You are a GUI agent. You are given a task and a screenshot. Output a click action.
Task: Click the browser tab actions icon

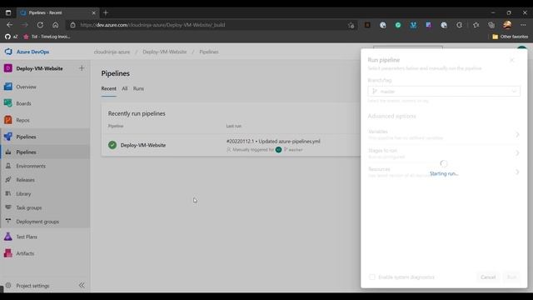point(8,13)
